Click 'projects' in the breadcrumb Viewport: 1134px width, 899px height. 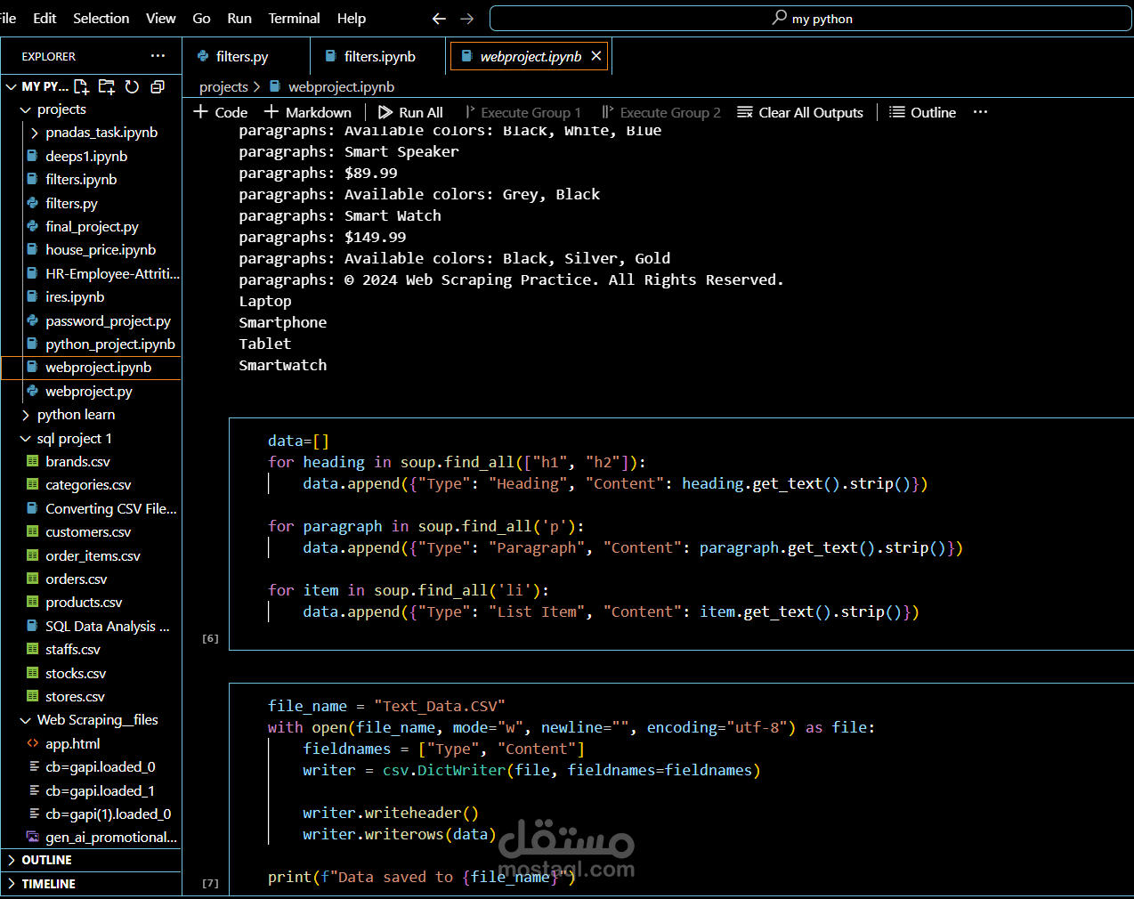(223, 86)
